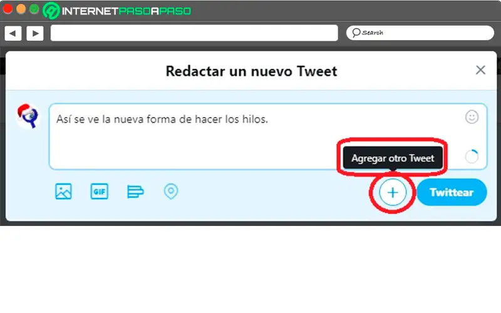This screenshot has width=501, height=313.
Task: Open the GIF picker
Action: pyautogui.click(x=100, y=192)
